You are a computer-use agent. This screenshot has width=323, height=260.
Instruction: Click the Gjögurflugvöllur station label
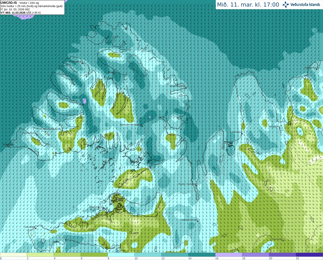click(177, 86)
